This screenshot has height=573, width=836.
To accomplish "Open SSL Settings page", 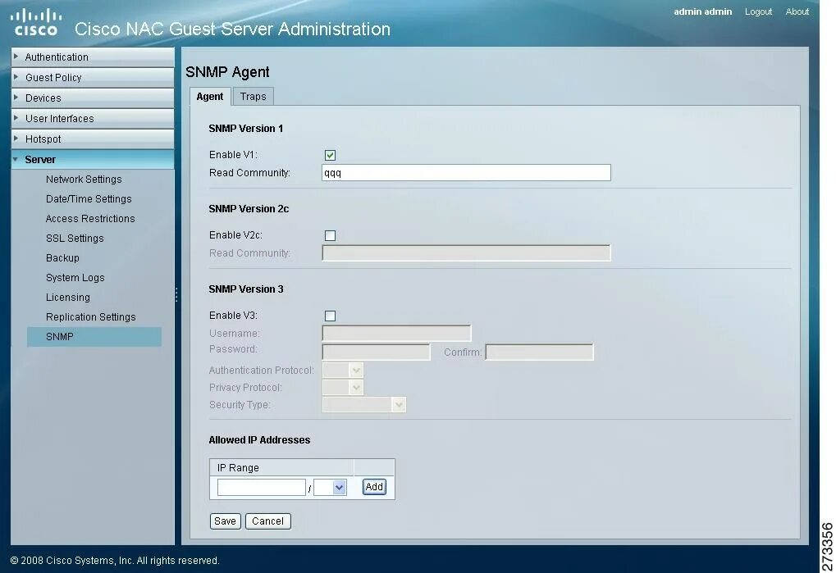I will coord(75,239).
